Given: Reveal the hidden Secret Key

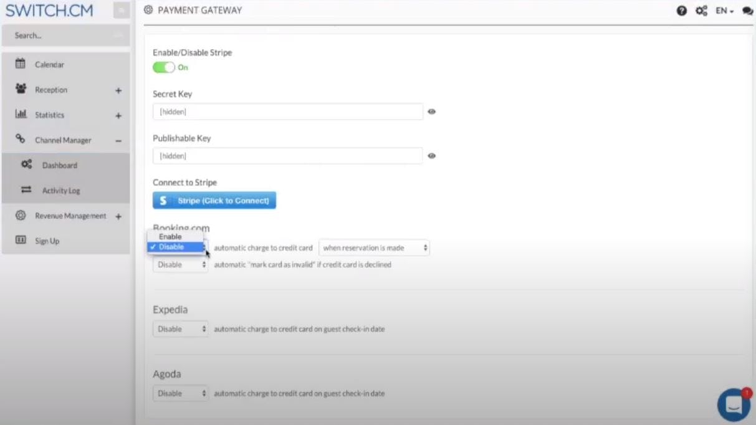Looking at the screenshot, I should [432, 111].
